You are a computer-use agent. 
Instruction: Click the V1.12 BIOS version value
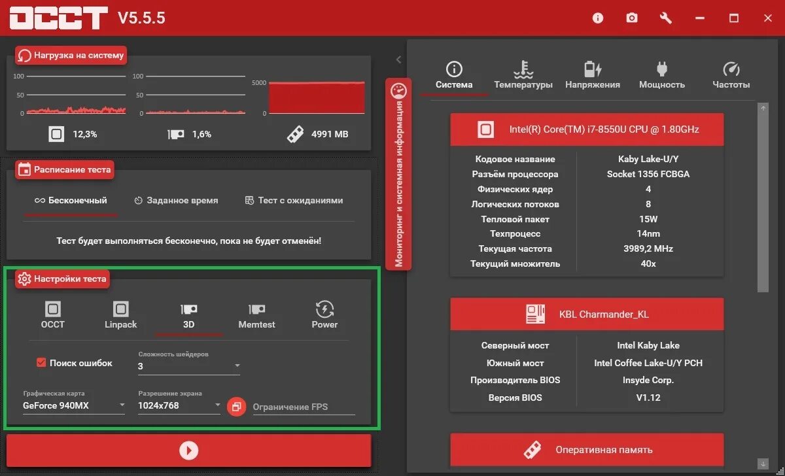tap(648, 398)
